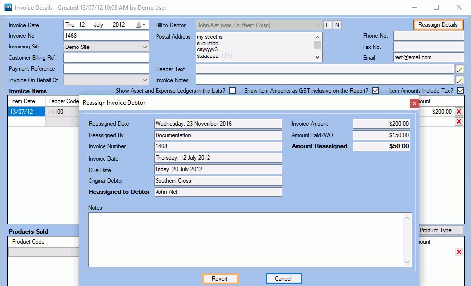Delete the 13/07/12 invoice item with red X
This screenshot has width=471, height=286.
point(460,111)
